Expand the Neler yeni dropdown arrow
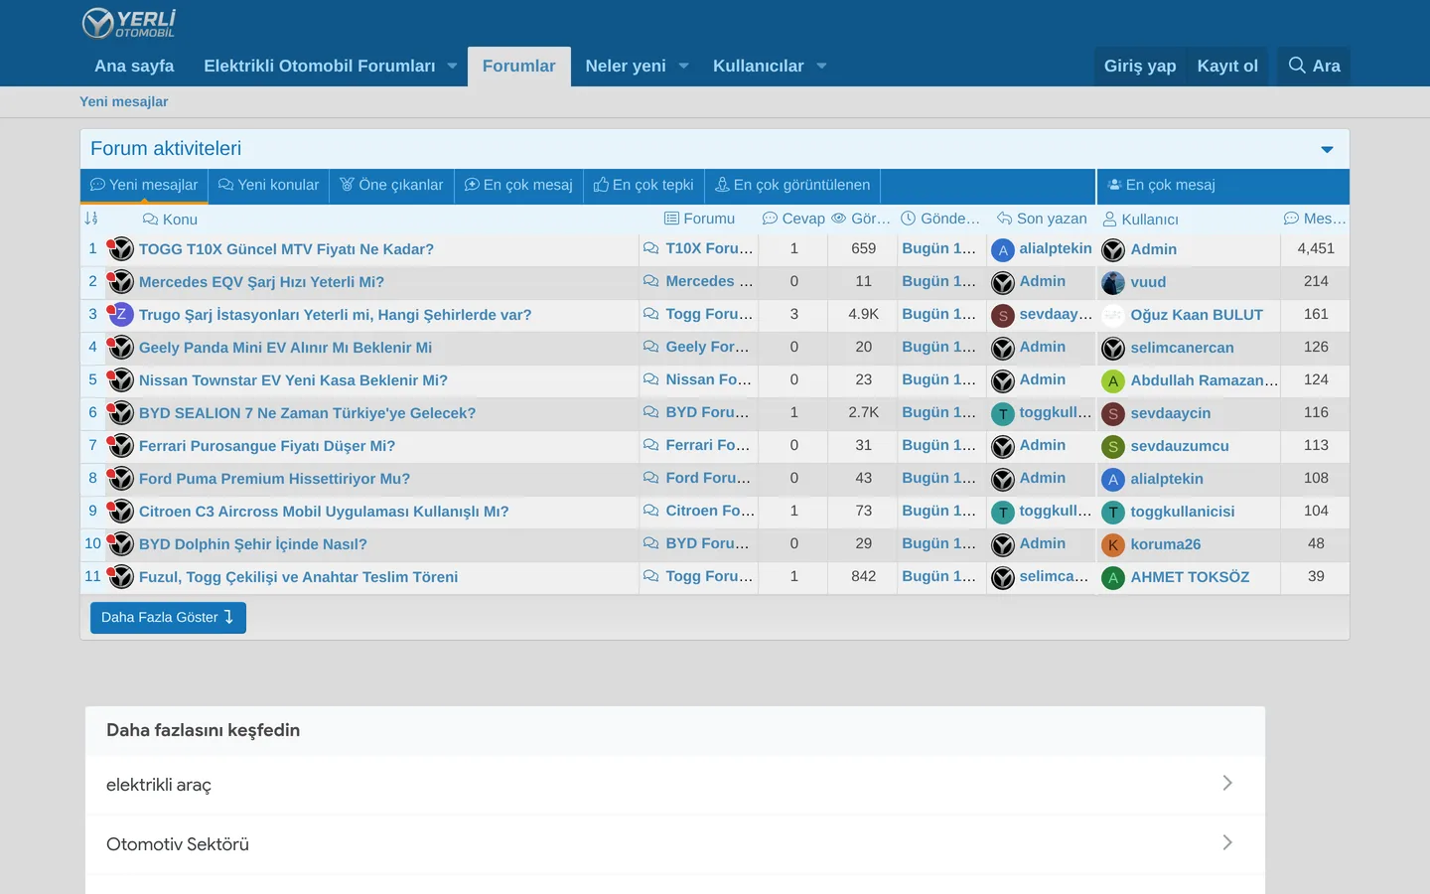This screenshot has width=1430, height=894. pos(683,66)
